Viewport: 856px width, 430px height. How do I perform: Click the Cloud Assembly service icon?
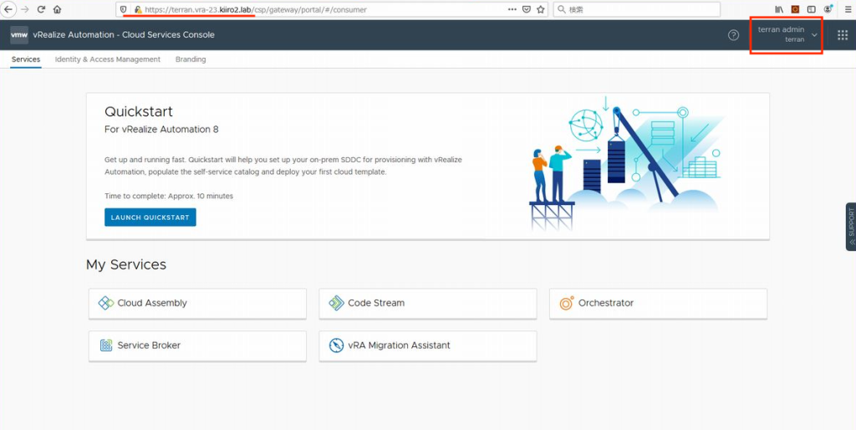106,303
